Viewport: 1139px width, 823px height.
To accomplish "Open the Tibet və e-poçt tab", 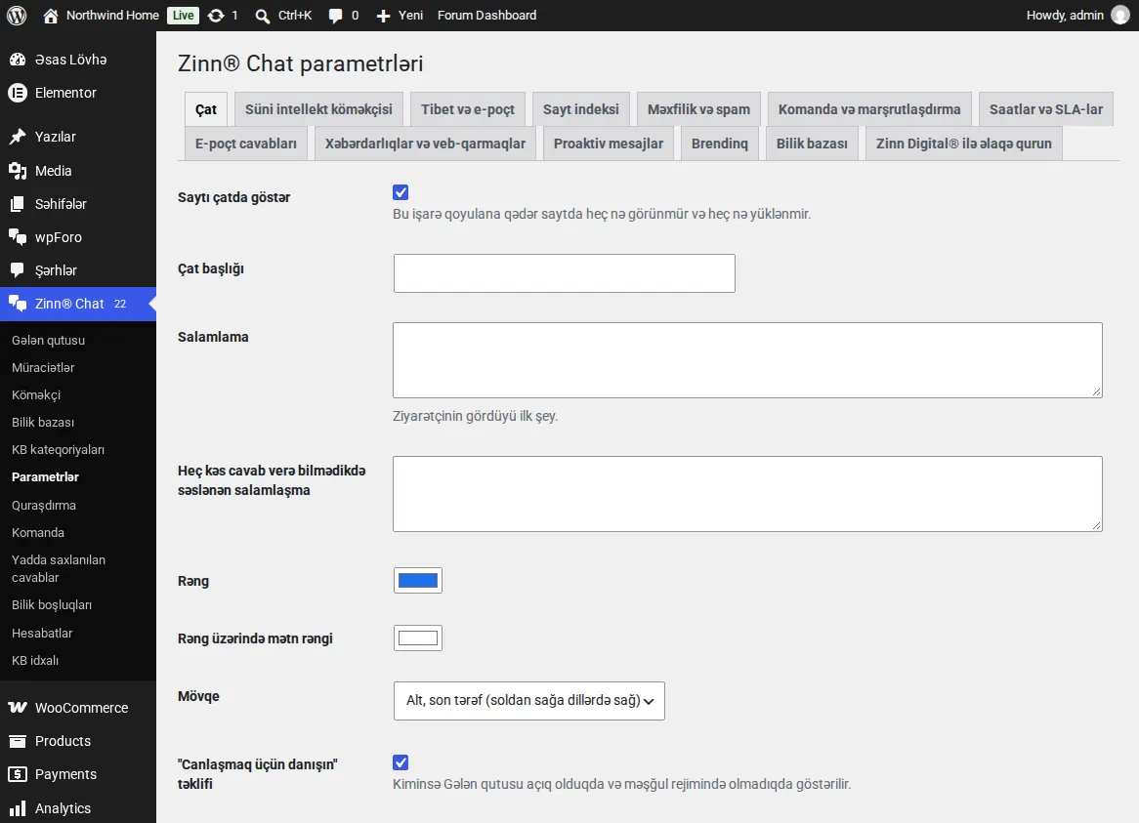I will click(468, 109).
